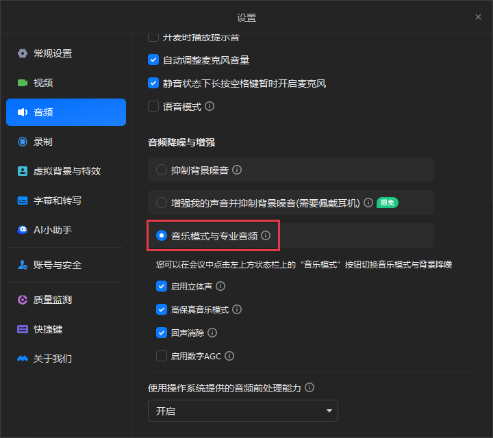Open the 录制 settings tab
Image resolution: width=493 pixels, height=438 pixels.
66,142
